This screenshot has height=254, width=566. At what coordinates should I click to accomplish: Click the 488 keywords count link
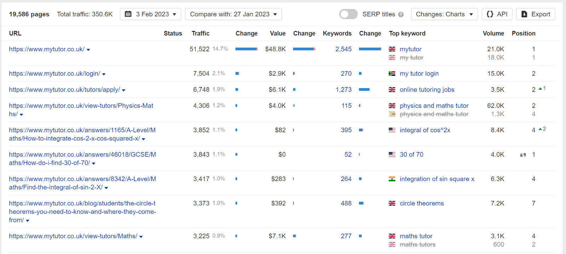tap(346, 203)
